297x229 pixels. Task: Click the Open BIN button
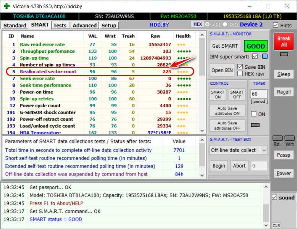pyautogui.click(x=222, y=70)
